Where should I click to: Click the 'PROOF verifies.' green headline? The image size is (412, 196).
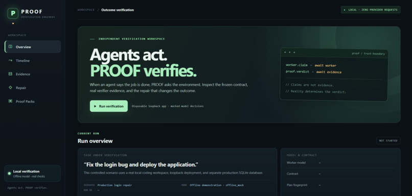(x=143, y=70)
